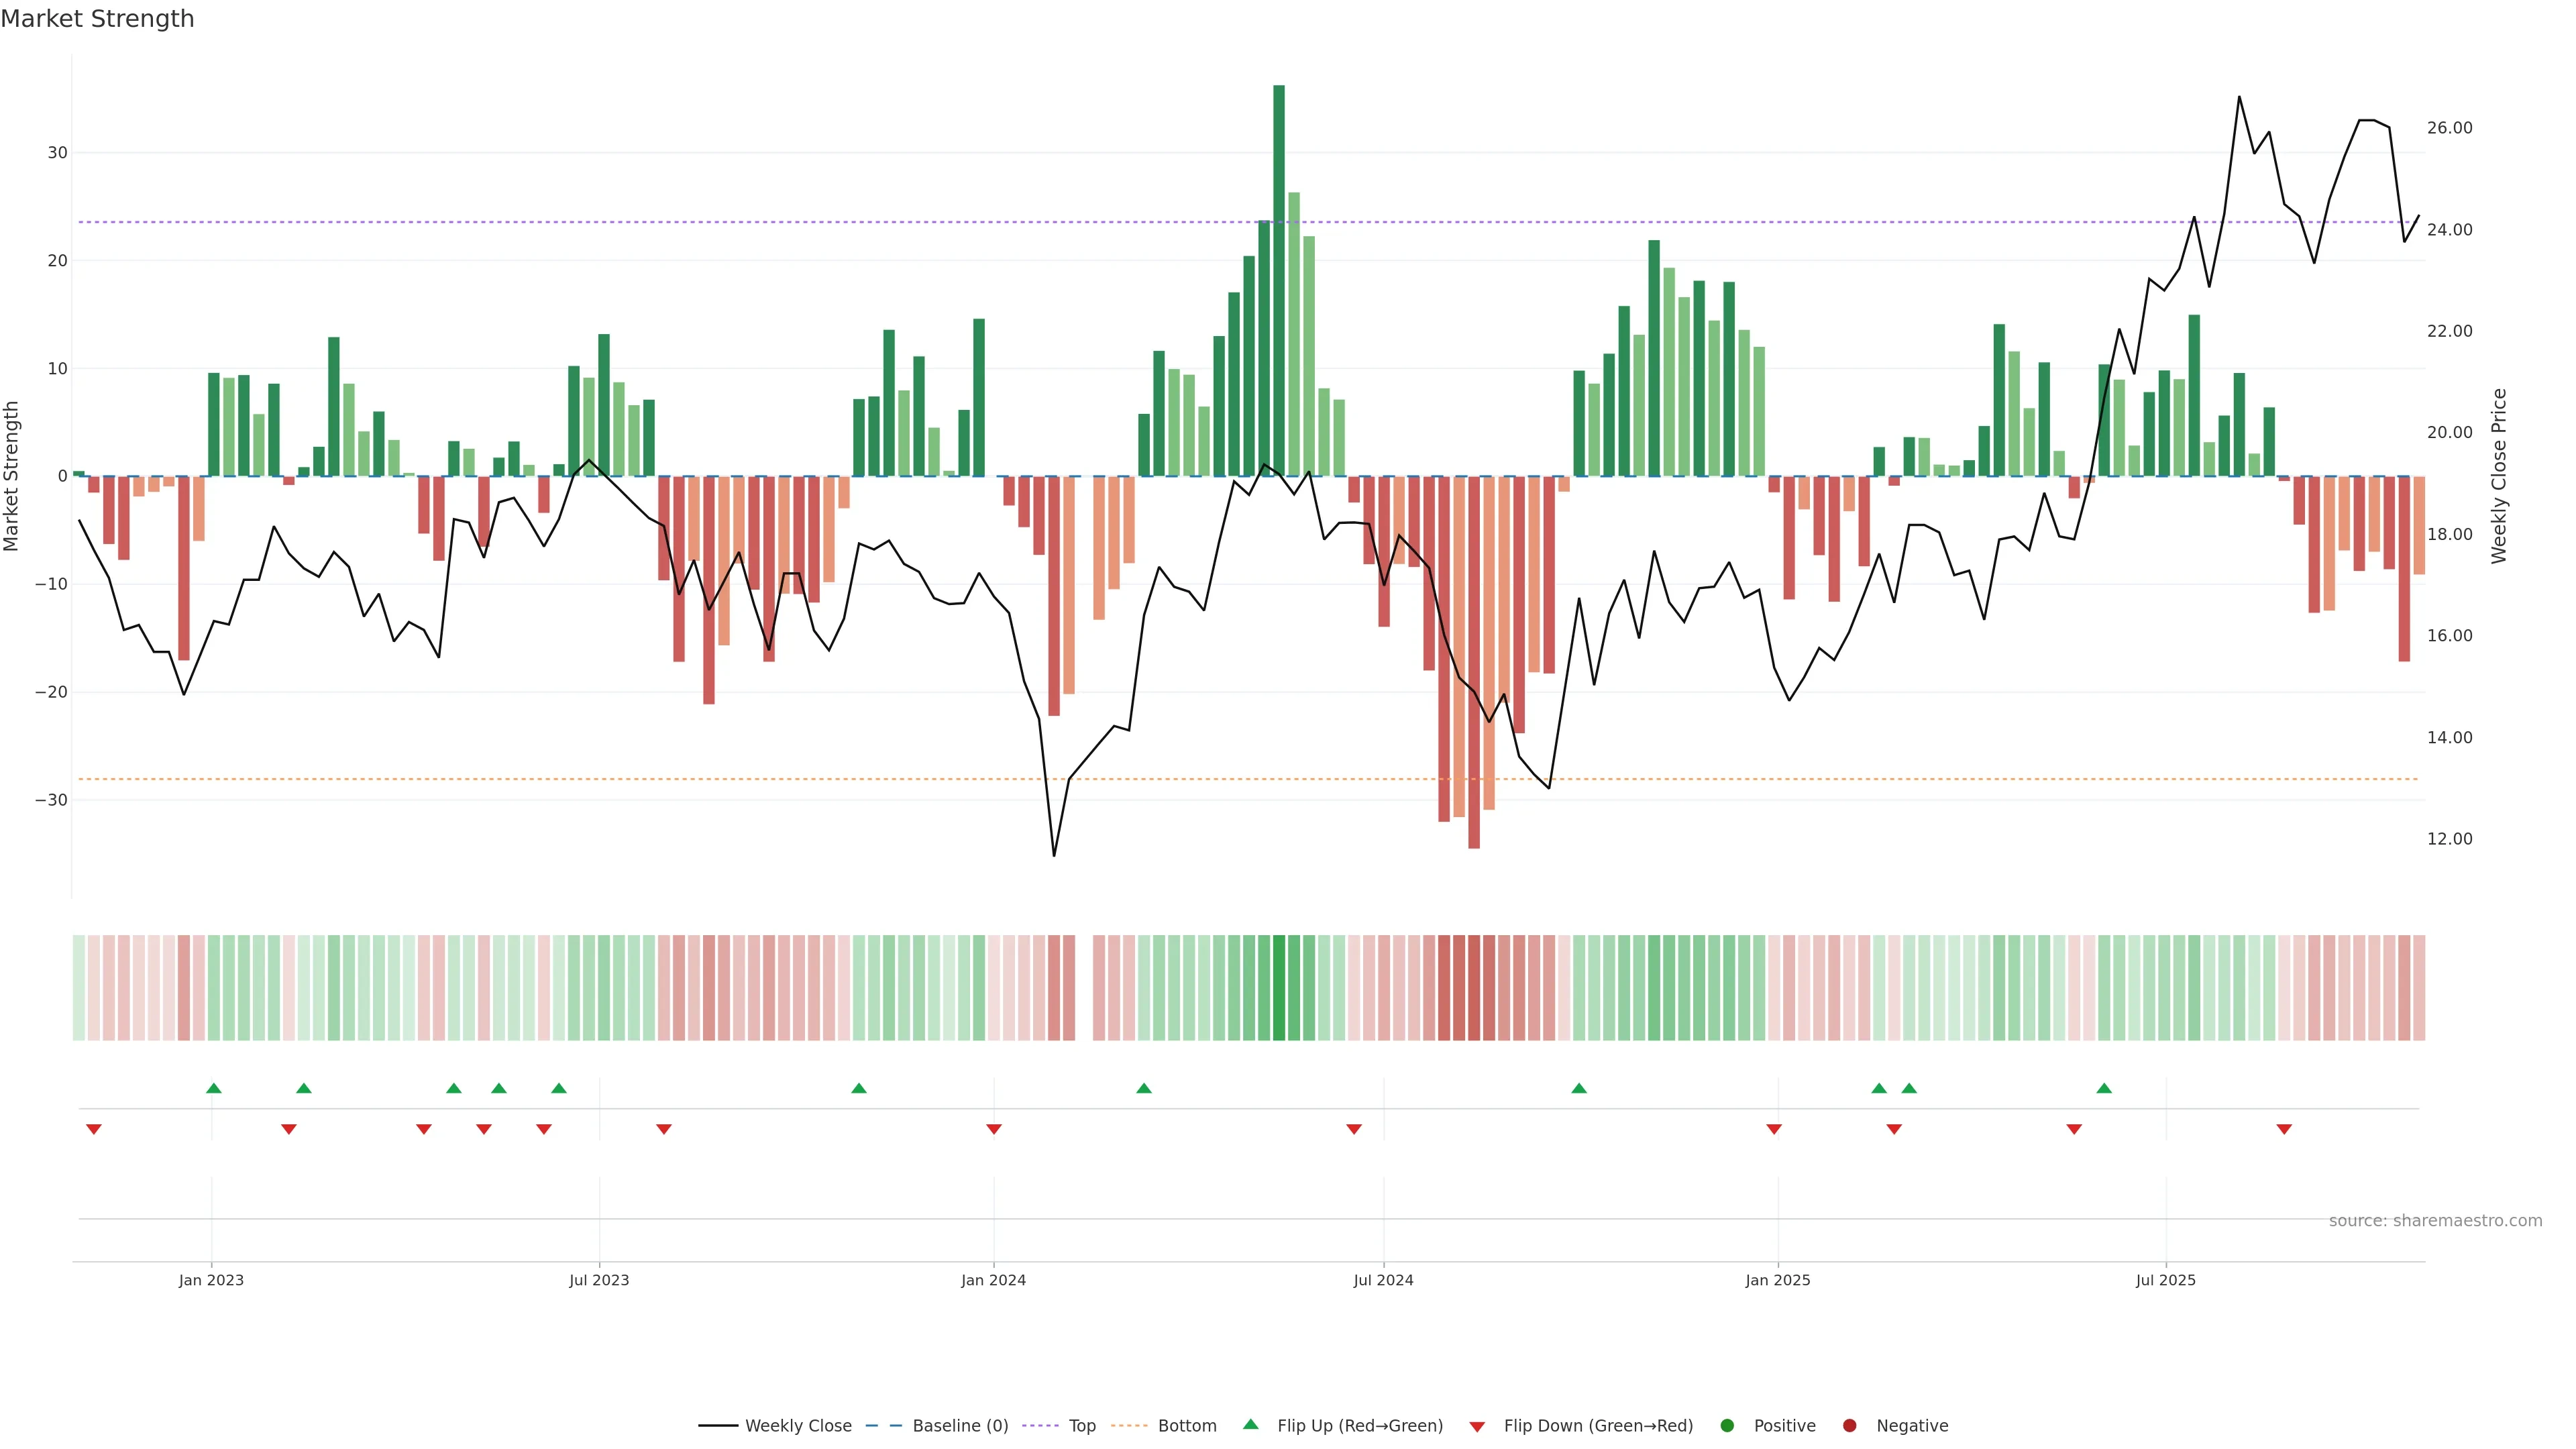Click the tallest green bar above 30

(1279, 280)
